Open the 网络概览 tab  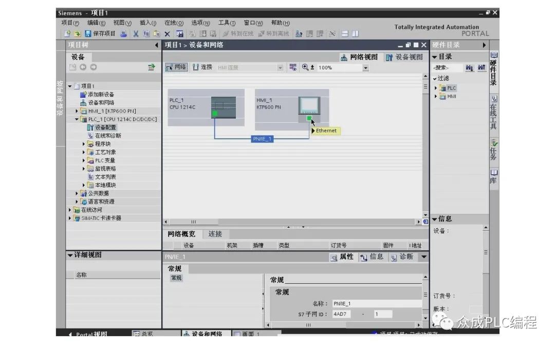[x=181, y=234]
